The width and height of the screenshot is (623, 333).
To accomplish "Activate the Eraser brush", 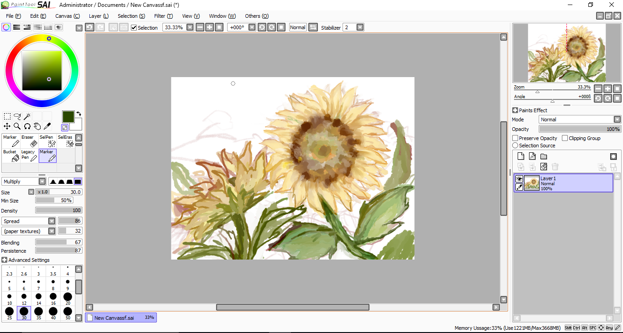I will [29, 141].
